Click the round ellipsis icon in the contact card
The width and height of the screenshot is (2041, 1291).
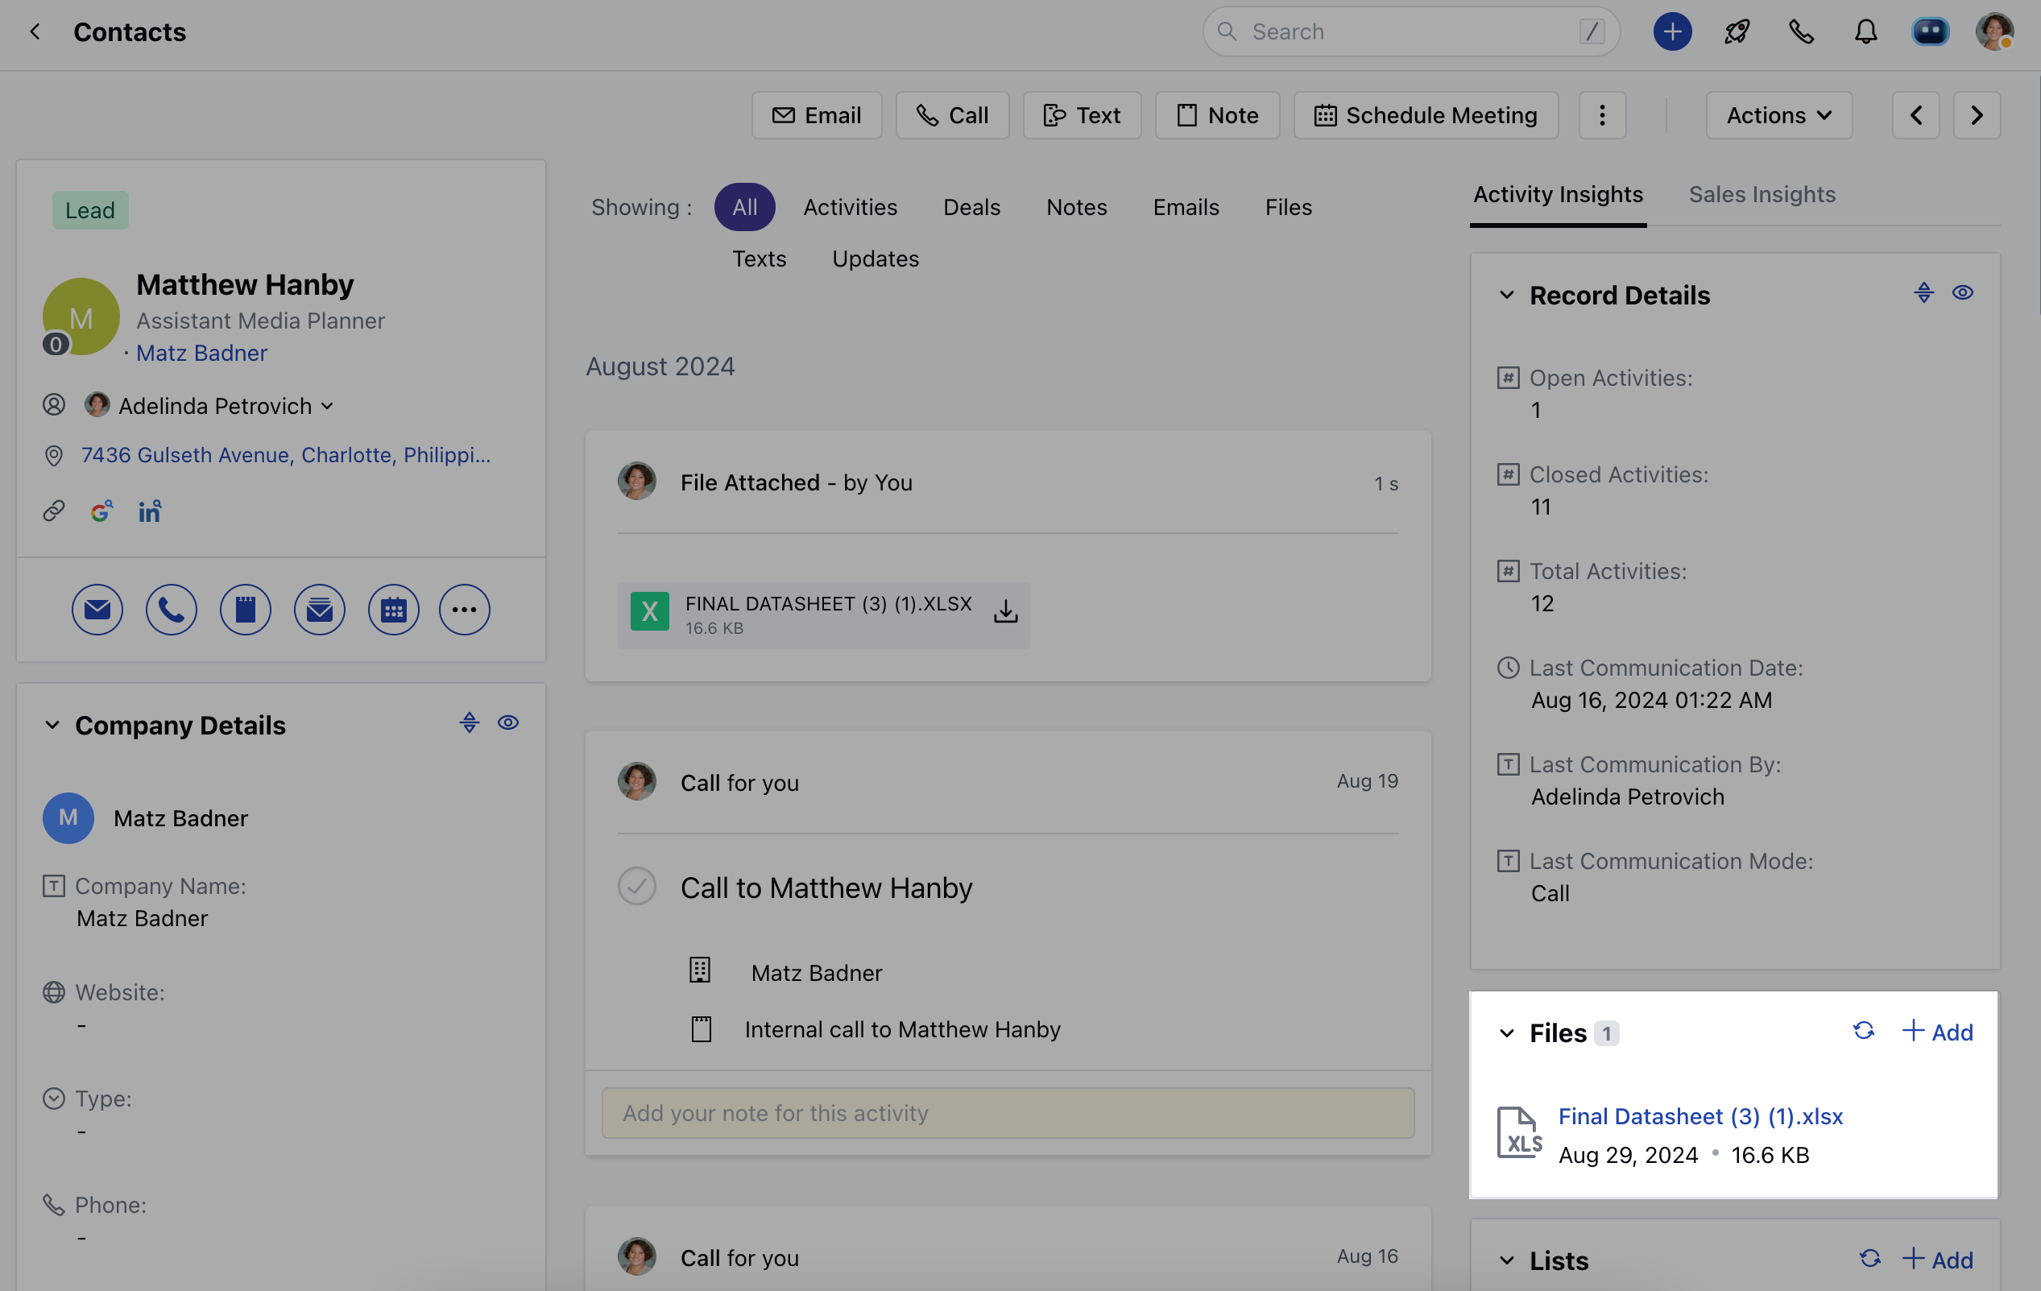[465, 610]
